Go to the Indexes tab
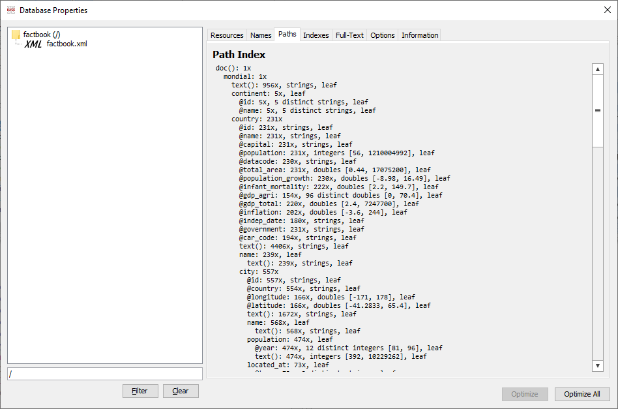The image size is (618, 409). [316, 35]
